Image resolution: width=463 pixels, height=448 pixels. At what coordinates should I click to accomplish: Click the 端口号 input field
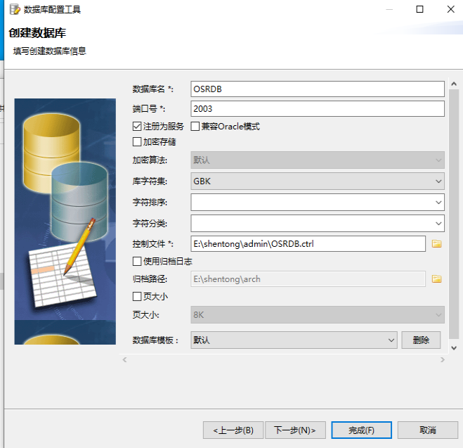click(318, 109)
